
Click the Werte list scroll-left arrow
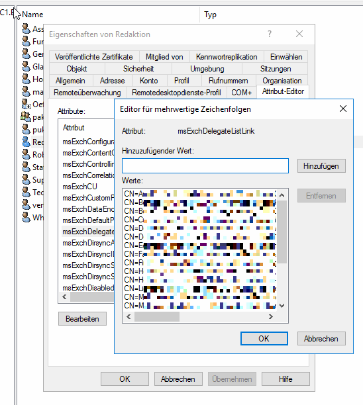coord(129,317)
